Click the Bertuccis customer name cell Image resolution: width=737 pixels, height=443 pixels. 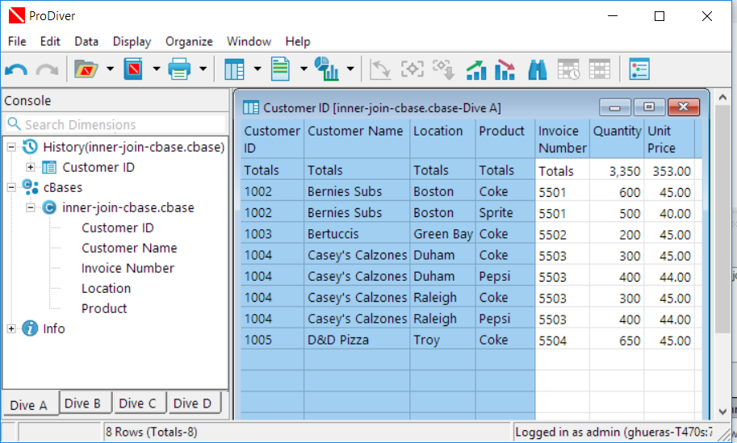click(357, 233)
